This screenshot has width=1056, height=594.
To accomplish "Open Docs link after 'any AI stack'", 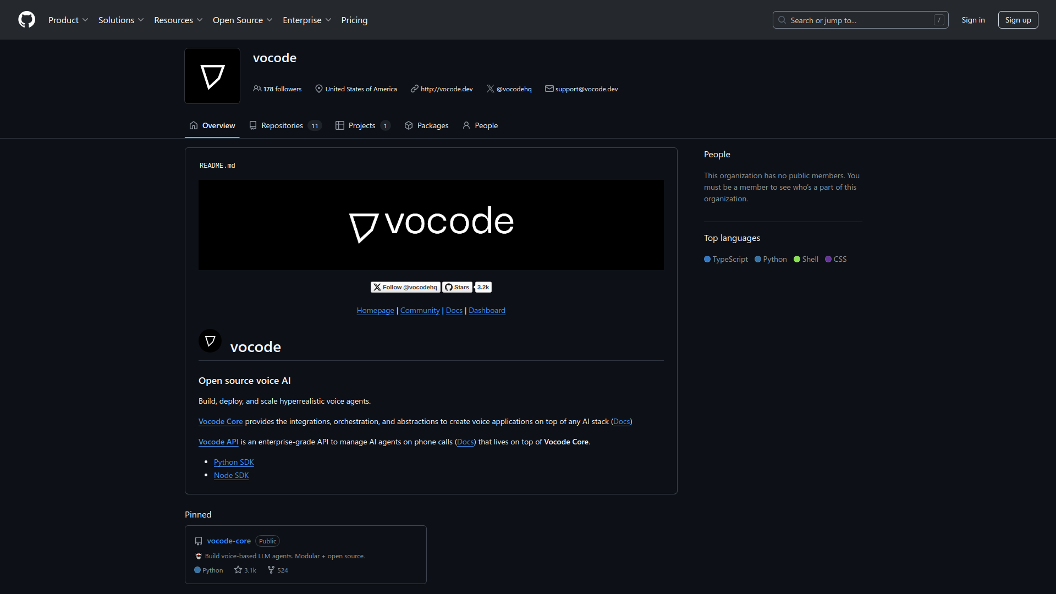I will click(x=621, y=421).
